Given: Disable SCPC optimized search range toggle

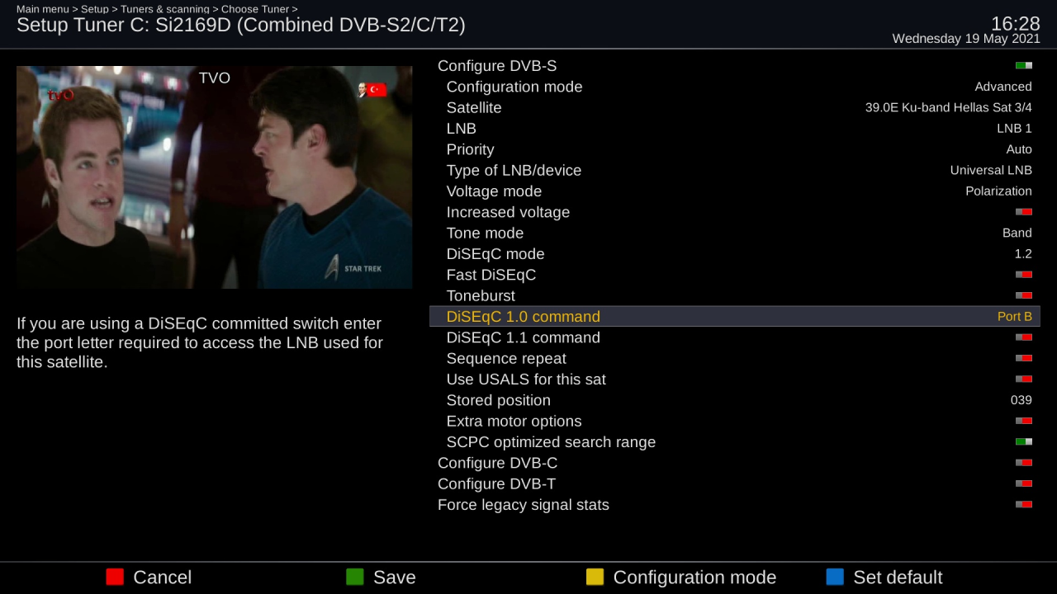Looking at the screenshot, I should pyautogui.click(x=1024, y=442).
